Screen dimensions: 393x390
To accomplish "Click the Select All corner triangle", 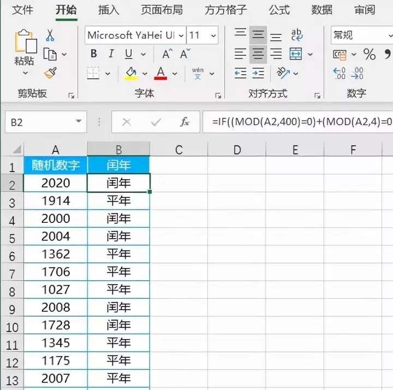I will [16, 150].
